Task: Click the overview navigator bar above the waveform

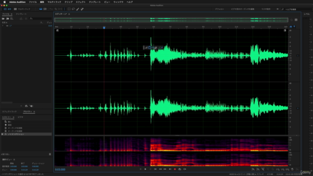Action: [x=171, y=20]
